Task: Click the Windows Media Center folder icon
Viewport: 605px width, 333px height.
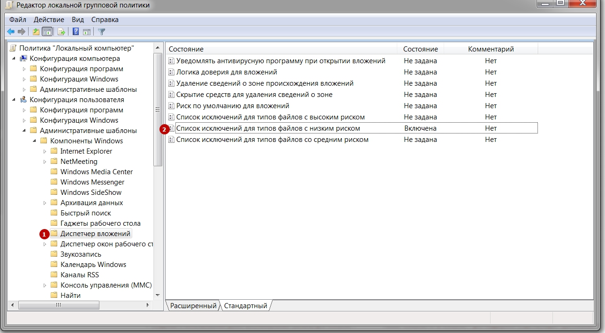Action: point(53,172)
